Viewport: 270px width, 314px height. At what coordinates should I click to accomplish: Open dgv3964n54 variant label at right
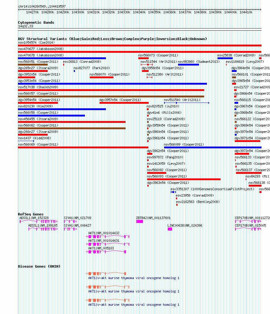coord(251,68)
